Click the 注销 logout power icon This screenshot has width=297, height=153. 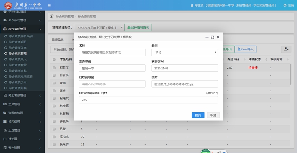pos(285,5)
